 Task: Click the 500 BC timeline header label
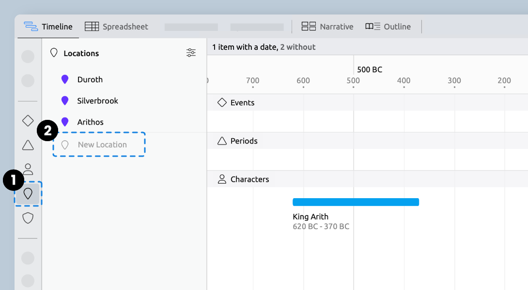coord(370,70)
